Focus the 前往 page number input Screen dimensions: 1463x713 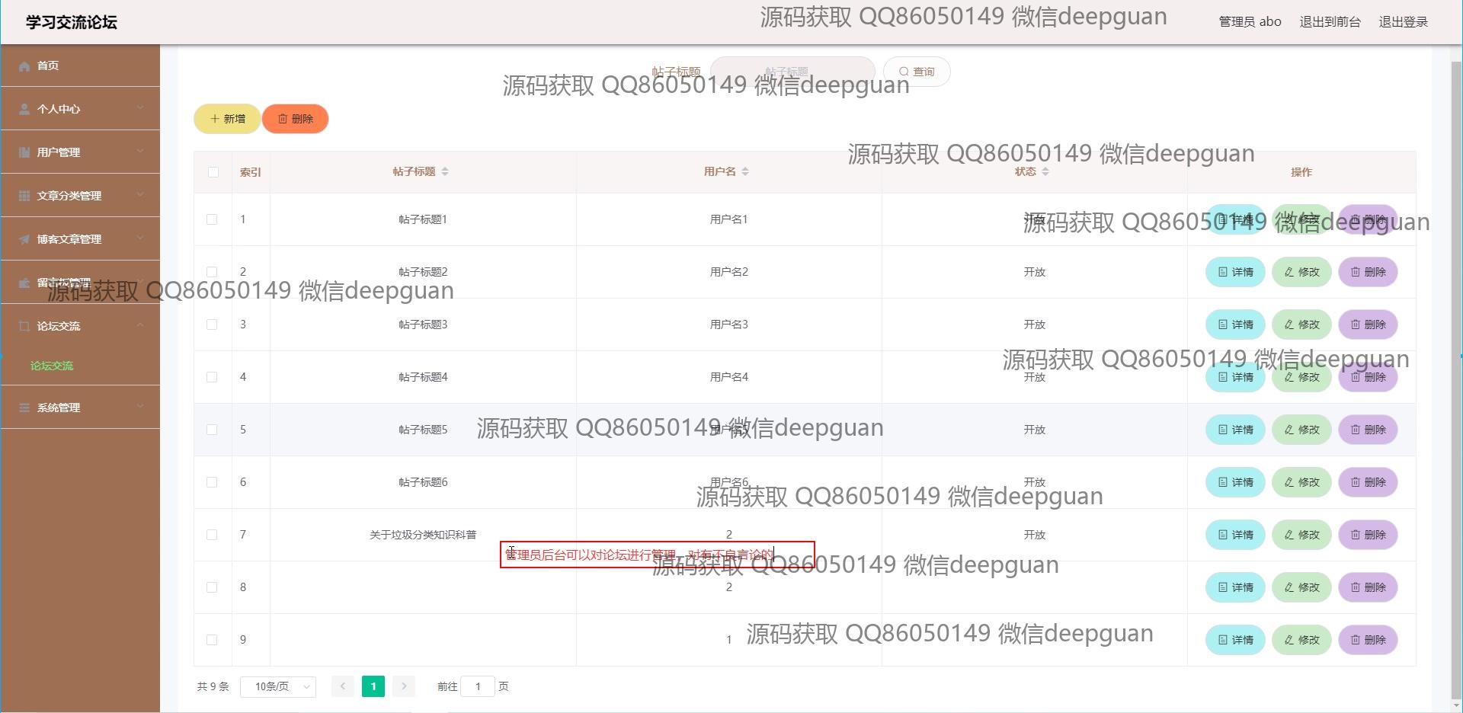point(478,686)
